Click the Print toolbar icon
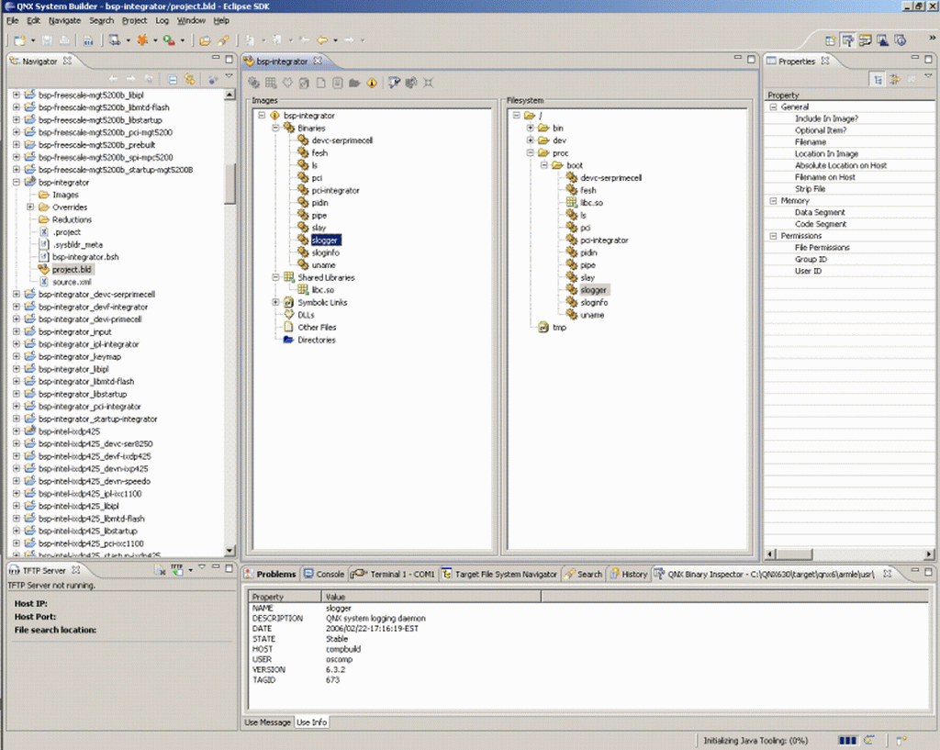This screenshot has height=750, width=940. (x=64, y=40)
